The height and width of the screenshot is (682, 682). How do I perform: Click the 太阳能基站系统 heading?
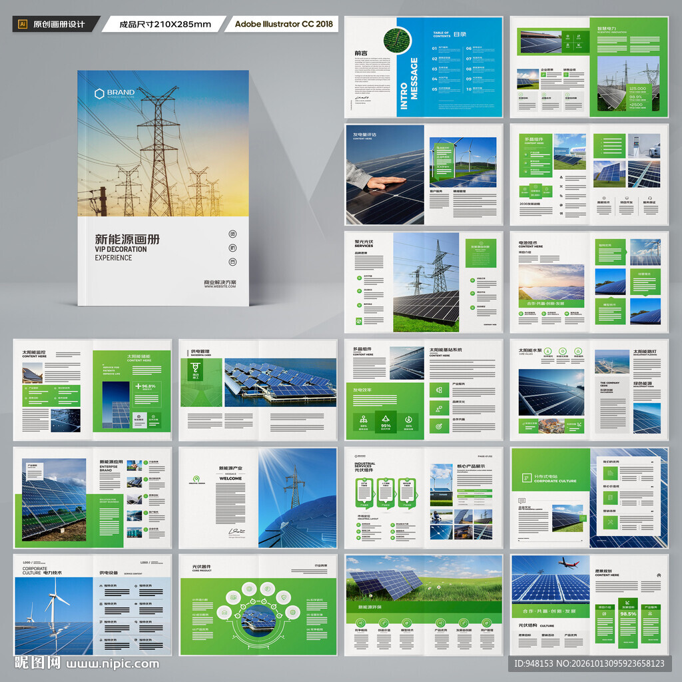[x=446, y=350]
